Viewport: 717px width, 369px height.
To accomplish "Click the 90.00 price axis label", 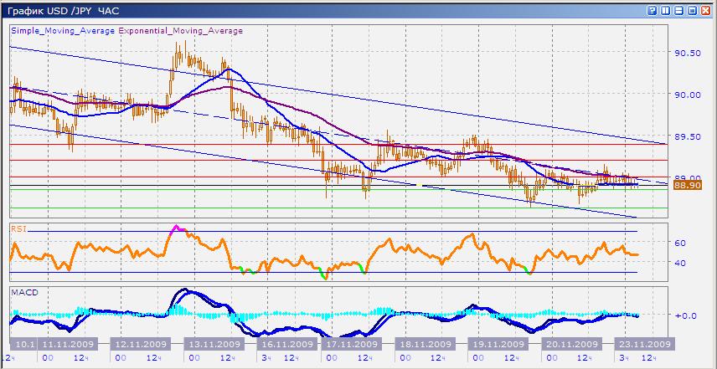I will tap(688, 95).
